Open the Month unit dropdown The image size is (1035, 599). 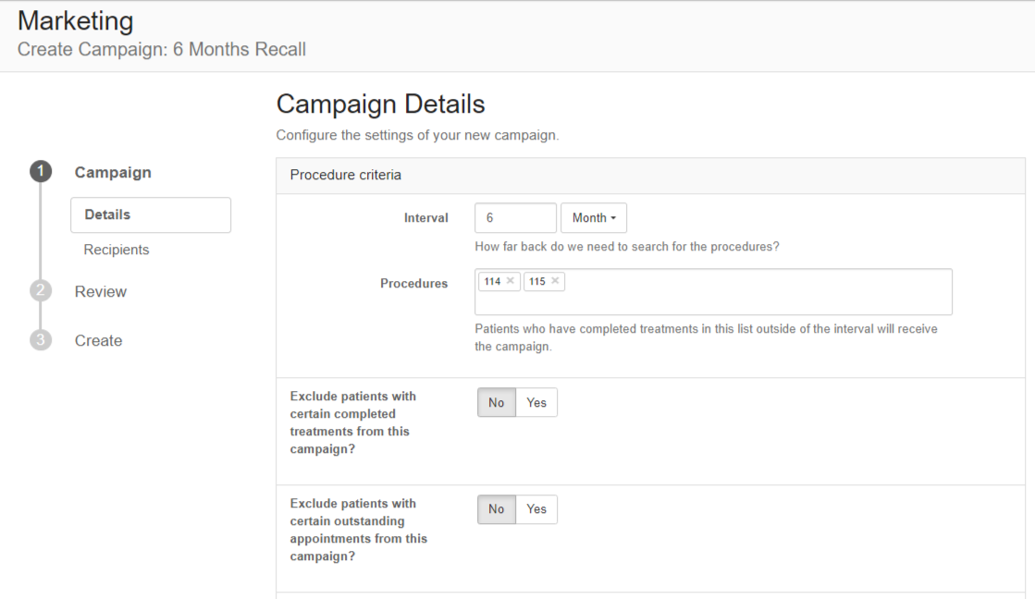(x=594, y=217)
